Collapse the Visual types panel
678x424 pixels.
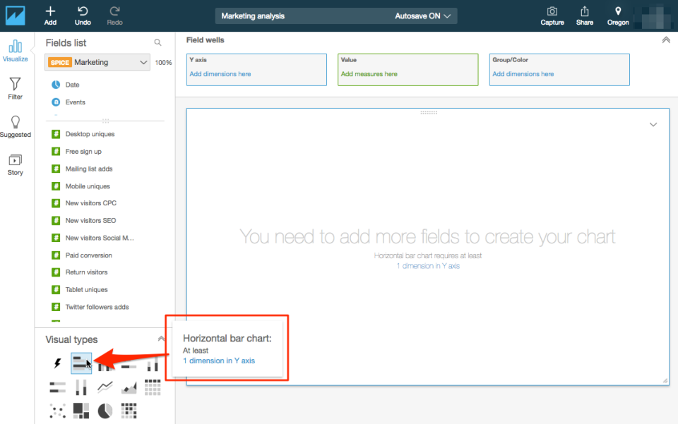[162, 339]
